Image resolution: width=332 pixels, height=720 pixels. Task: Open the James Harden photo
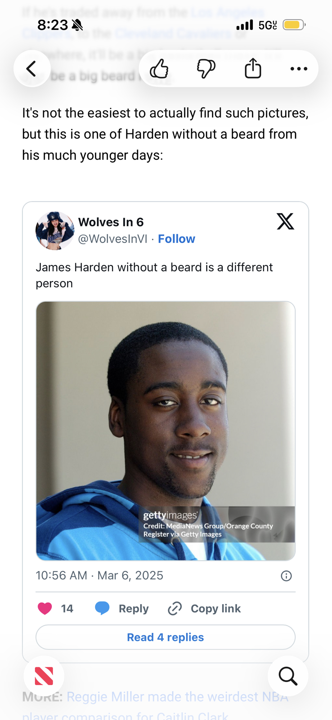pos(166,431)
